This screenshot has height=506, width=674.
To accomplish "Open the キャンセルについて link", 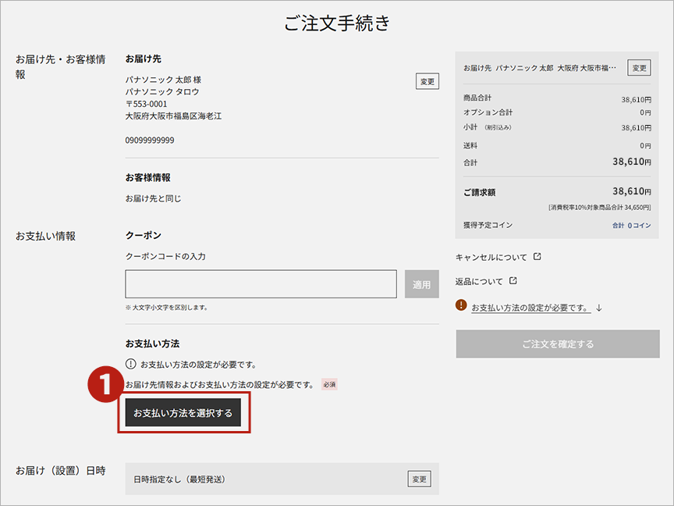I will (x=491, y=257).
